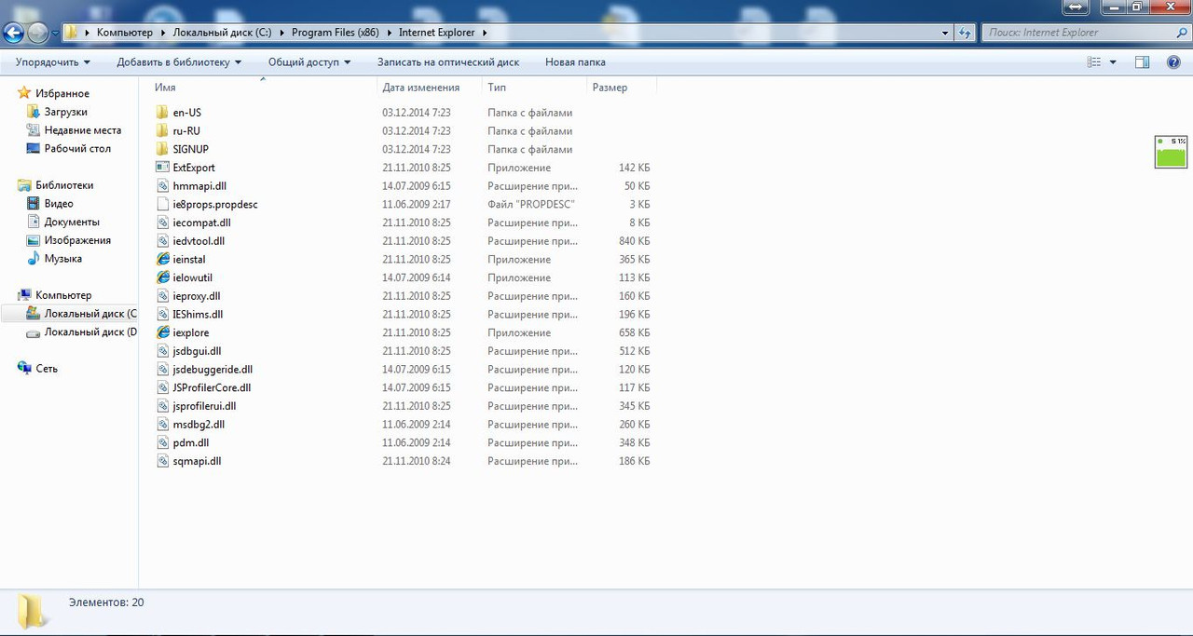The height and width of the screenshot is (636, 1193).
Task: Open Музыка library
Action: click(x=63, y=258)
